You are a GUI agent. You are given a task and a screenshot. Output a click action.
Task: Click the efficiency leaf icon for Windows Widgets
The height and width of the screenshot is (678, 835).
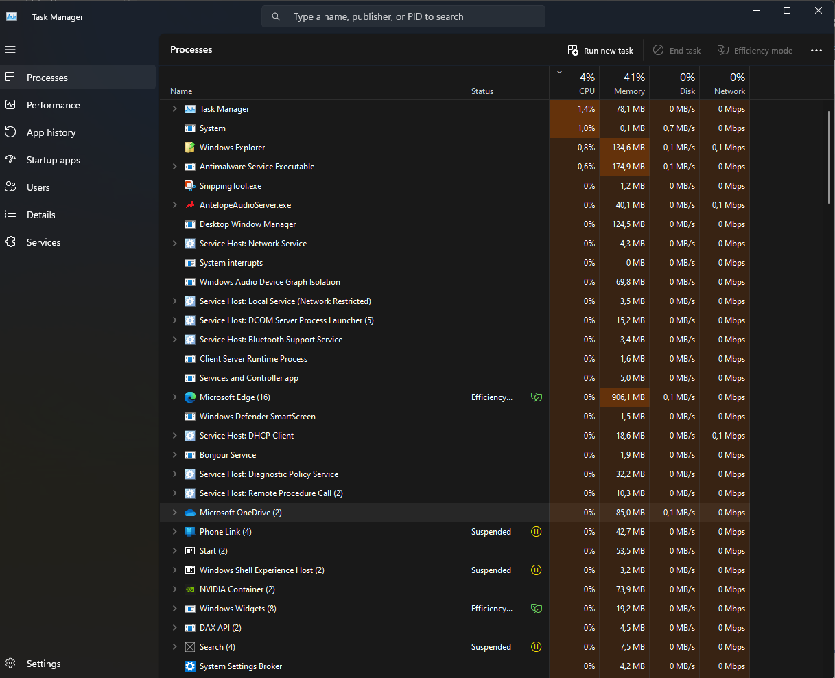[537, 609]
